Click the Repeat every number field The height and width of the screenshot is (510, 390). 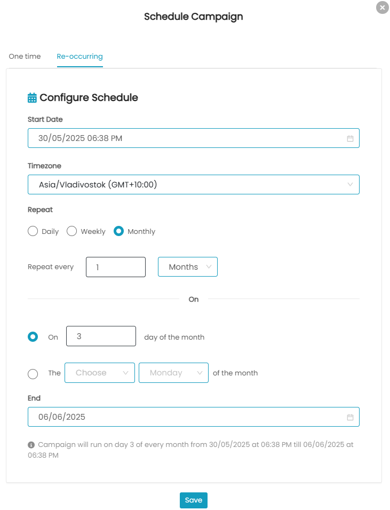point(116,267)
